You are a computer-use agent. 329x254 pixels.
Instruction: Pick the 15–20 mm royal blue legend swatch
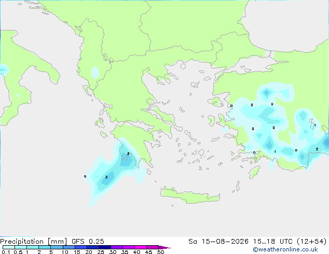coord(80,247)
